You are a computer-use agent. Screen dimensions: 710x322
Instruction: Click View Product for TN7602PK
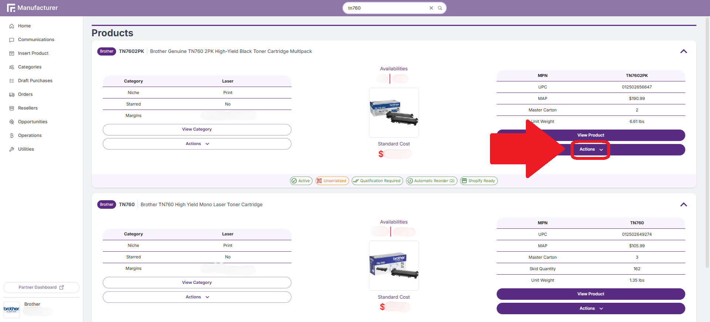tap(591, 135)
